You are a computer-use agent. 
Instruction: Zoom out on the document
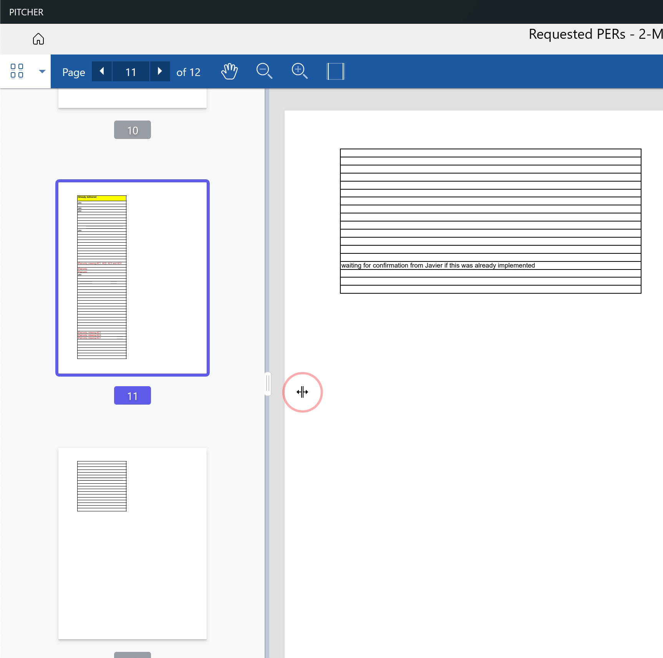point(264,71)
